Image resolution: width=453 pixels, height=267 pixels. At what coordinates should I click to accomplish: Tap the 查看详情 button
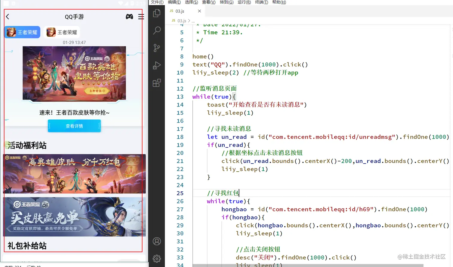(x=74, y=126)
